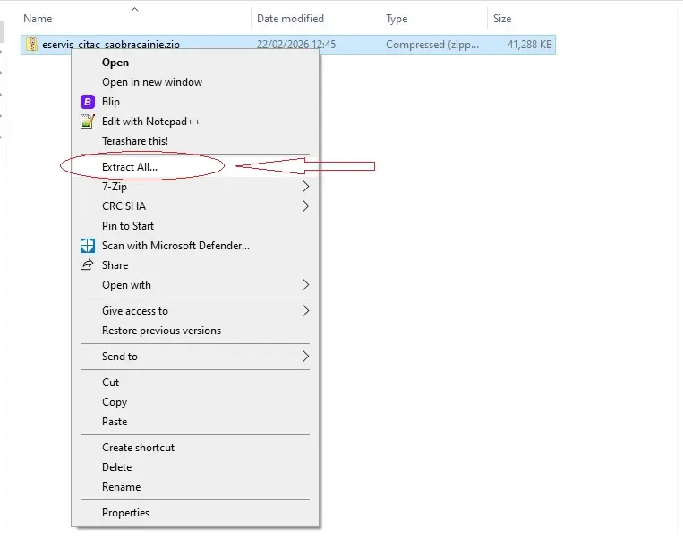Click the Compressed (zipp... type cell
Viewport: 683px width, 537px height.
click(x=432, y=45)
